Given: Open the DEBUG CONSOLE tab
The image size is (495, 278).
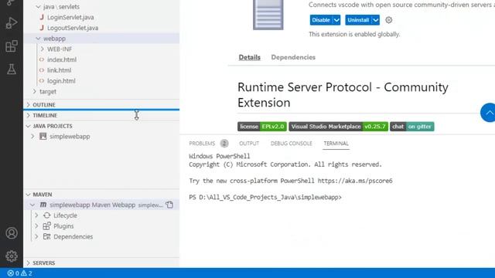Looking at the screenshot, I should [x=291, y=144].
